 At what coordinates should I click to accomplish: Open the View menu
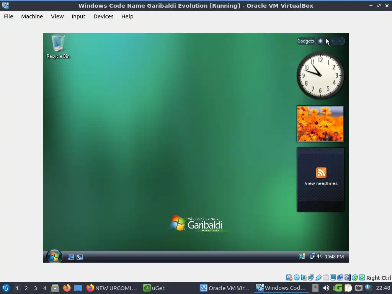(57, 16)
